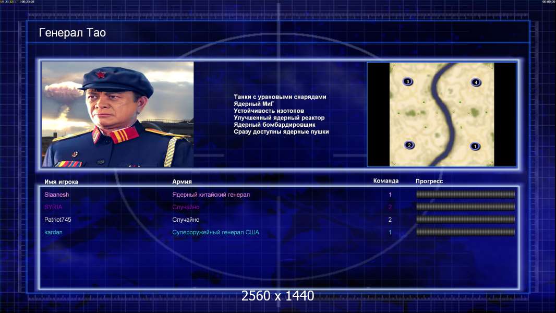Click Slaanesh's team number 1
The height and width of the screenshot is (313, 556).
tap(390, 195)
